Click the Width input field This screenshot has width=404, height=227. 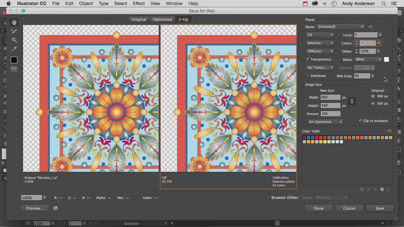click(331, 97)
